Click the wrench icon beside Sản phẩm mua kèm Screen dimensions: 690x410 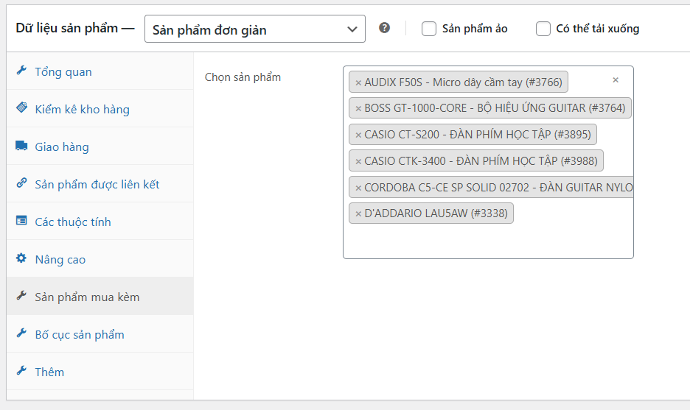pos(21,295)
